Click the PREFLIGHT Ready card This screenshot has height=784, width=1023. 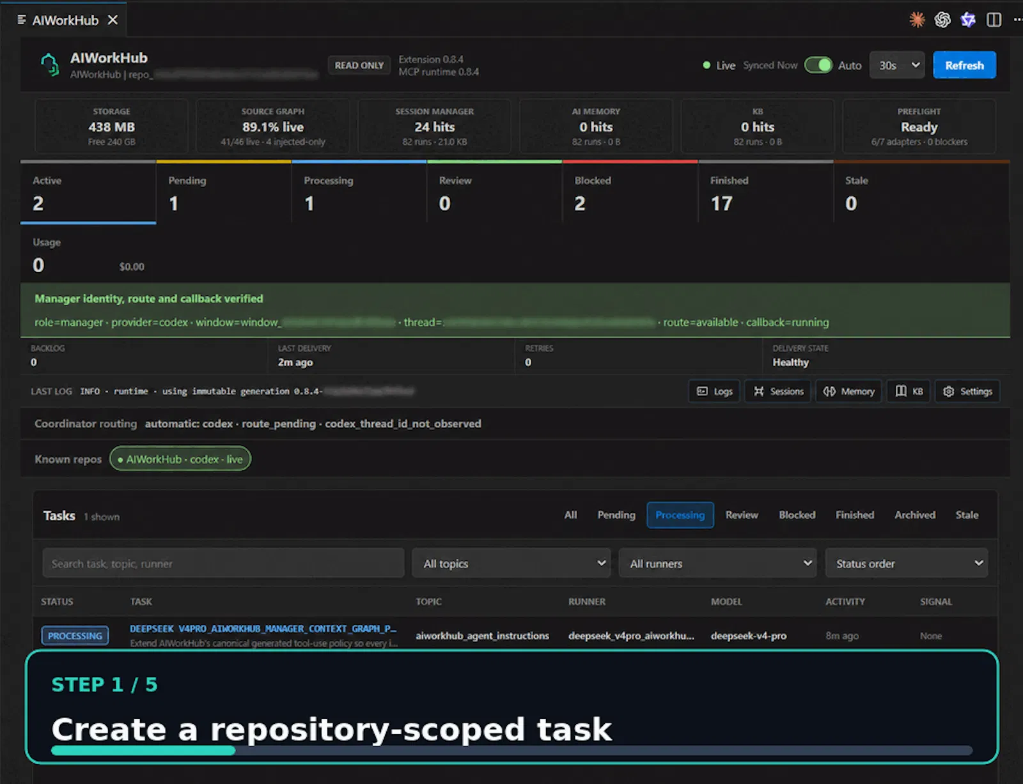919,127
